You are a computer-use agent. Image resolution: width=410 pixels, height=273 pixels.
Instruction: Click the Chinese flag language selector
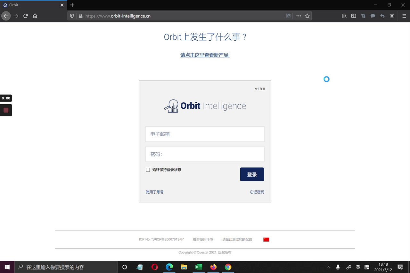[x=266, y=239]
